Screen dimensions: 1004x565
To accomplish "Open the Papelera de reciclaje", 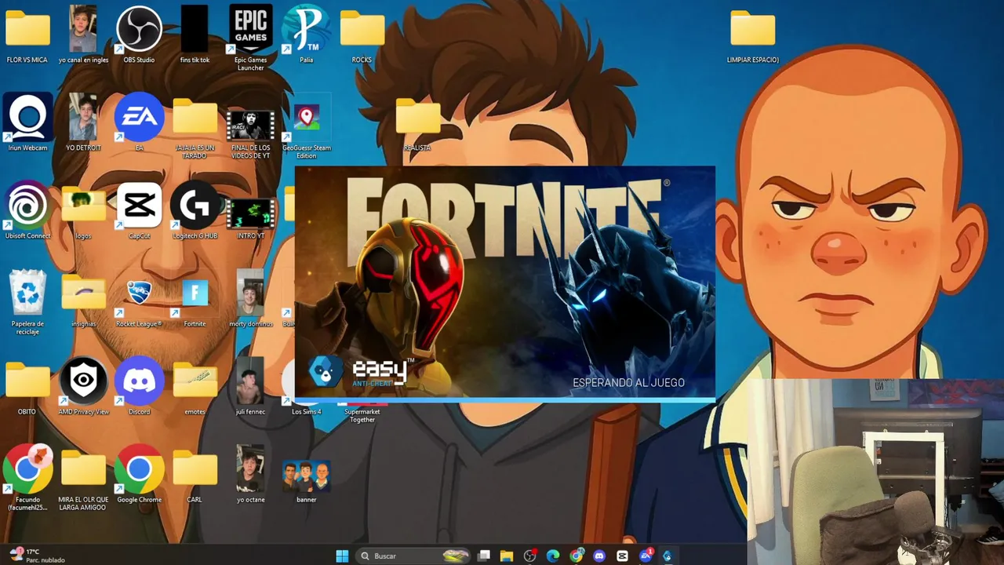I will [27, 302].
